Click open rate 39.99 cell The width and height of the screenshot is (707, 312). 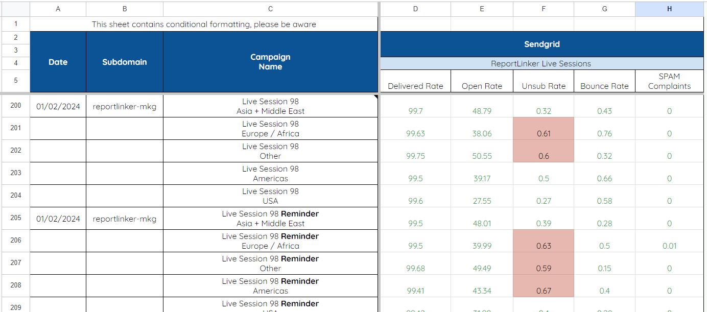pos(482,241)
